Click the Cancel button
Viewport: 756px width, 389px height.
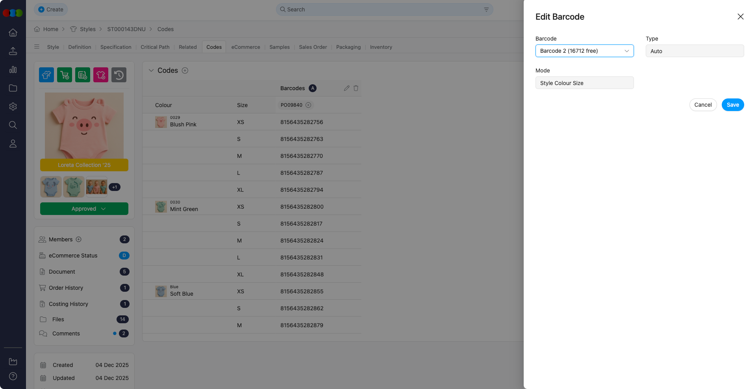(703, 105)
